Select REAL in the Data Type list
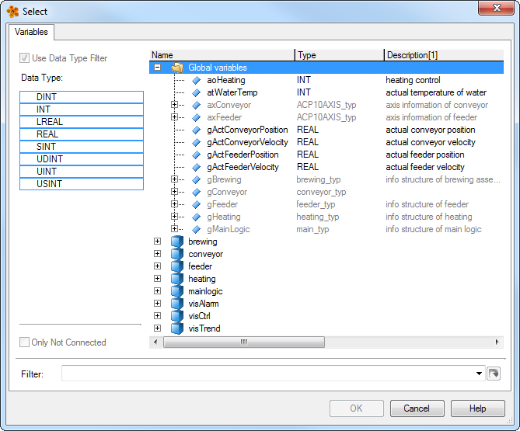Screen dimensions: 520x431 [82, 134]
